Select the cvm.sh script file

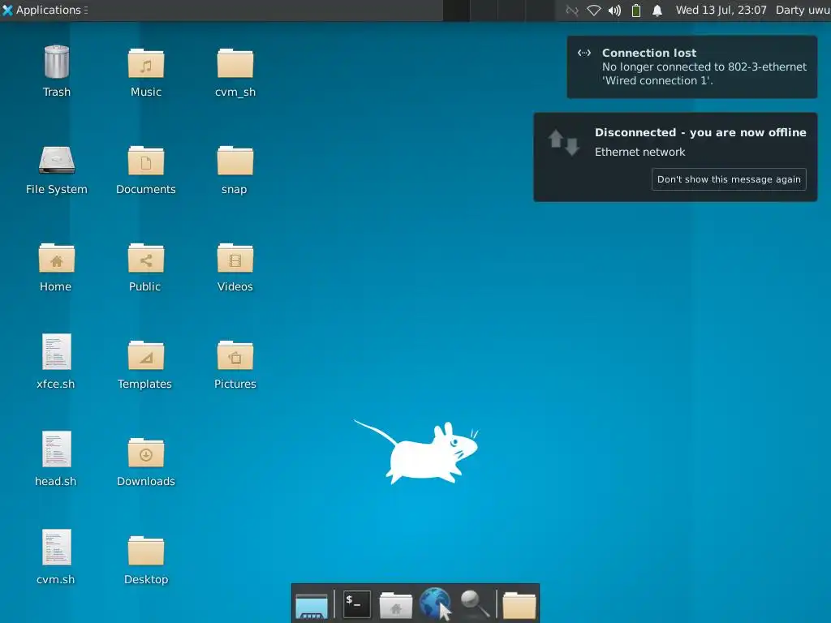click(x=57, y=547)
